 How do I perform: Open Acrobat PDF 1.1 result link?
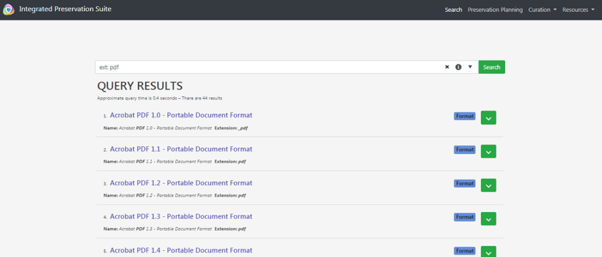181,149
